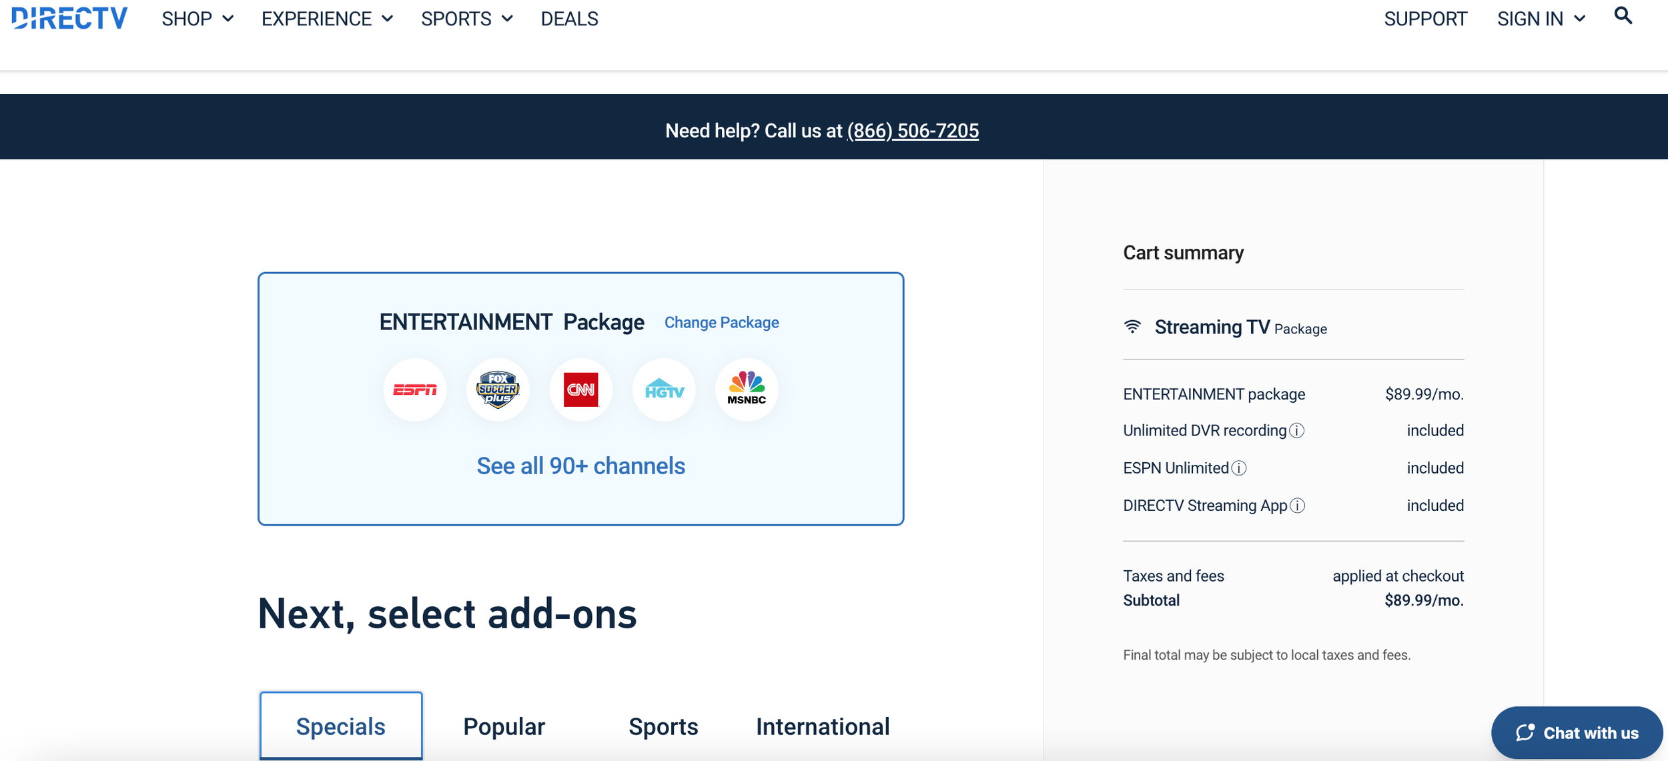Expand the SPORTS menu
The image size is (1668, 761).
(x=467, y=19)
